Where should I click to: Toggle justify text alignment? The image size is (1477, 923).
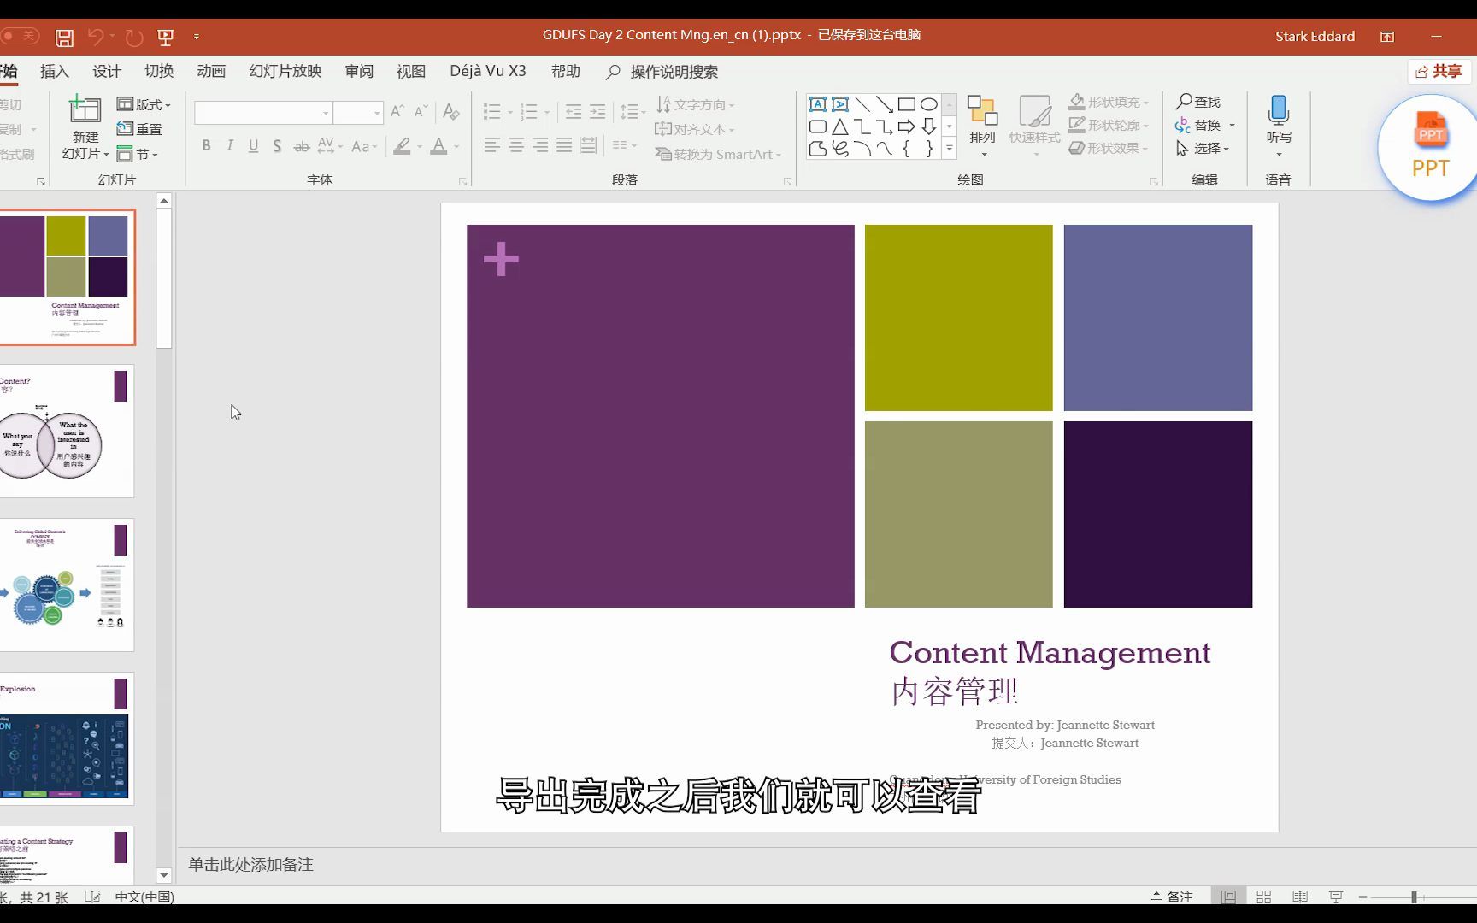564,145
